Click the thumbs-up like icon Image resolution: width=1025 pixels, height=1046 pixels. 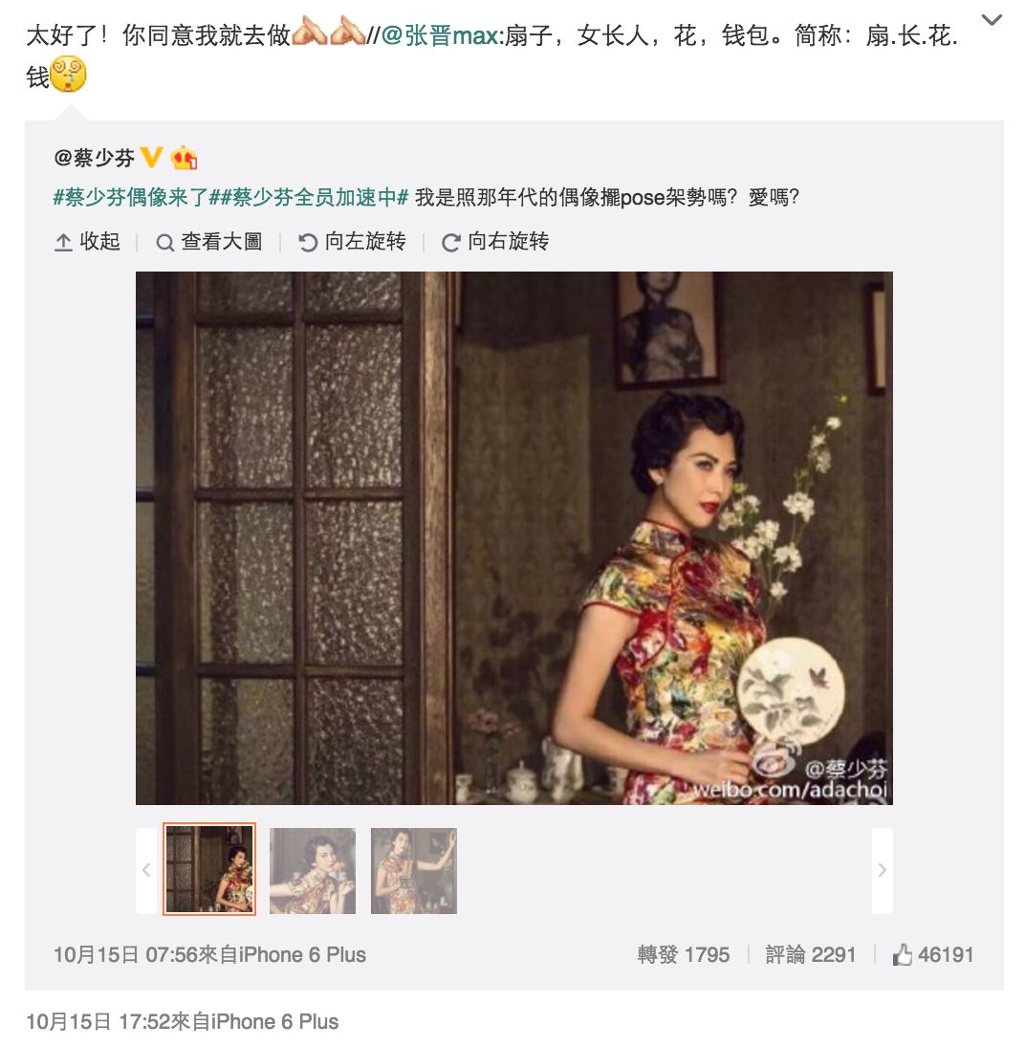(903, 954)
